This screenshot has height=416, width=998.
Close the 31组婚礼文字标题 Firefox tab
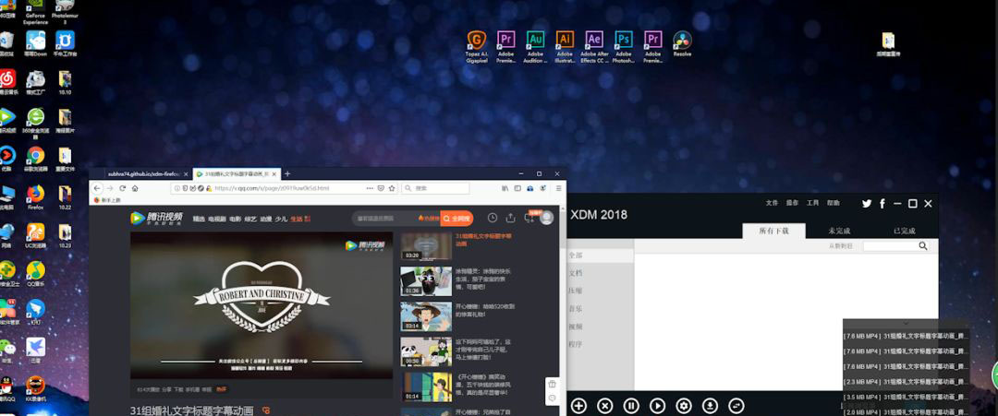tap(275, 173)
